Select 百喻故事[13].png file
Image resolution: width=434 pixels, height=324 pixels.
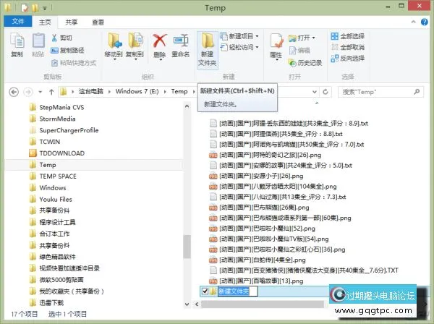click(256, 281)
